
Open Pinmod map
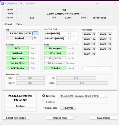click(60, 118)
